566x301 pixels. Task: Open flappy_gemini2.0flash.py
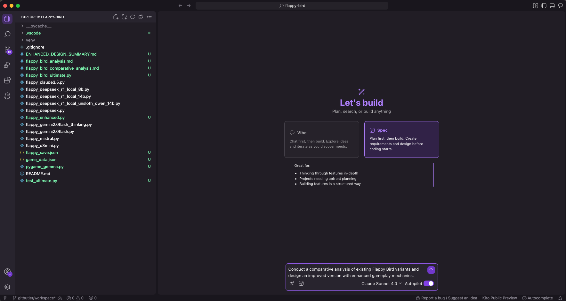pyautogui.click(x=85, y=132)
